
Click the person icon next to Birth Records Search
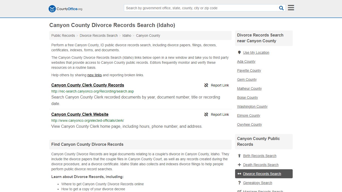click(x=239, y=156)
